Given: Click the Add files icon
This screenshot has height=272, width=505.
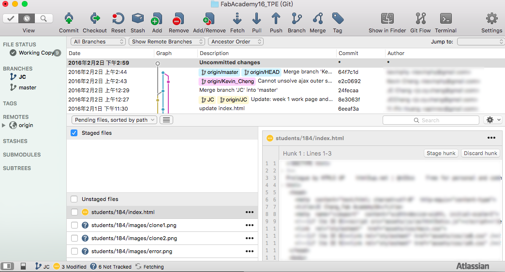Looking at the screenshot, I should pos(157,19).
